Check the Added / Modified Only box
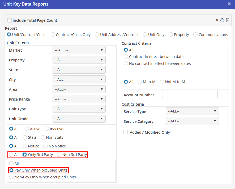Screen dimensions: 235x189 click(126, 132)
